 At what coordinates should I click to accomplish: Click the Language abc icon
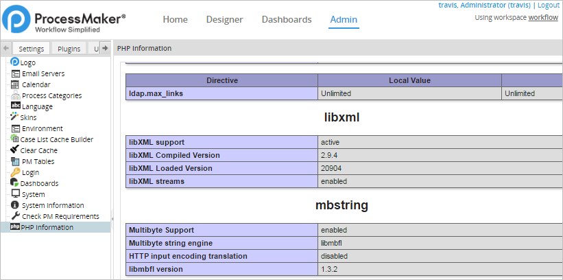[x=15, y=106]
